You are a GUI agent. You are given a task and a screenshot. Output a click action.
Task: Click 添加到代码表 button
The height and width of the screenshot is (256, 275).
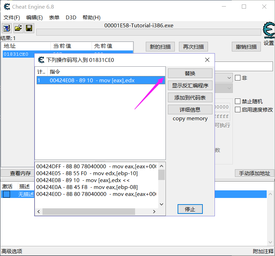pyautogui.click(x=190, y=97)
